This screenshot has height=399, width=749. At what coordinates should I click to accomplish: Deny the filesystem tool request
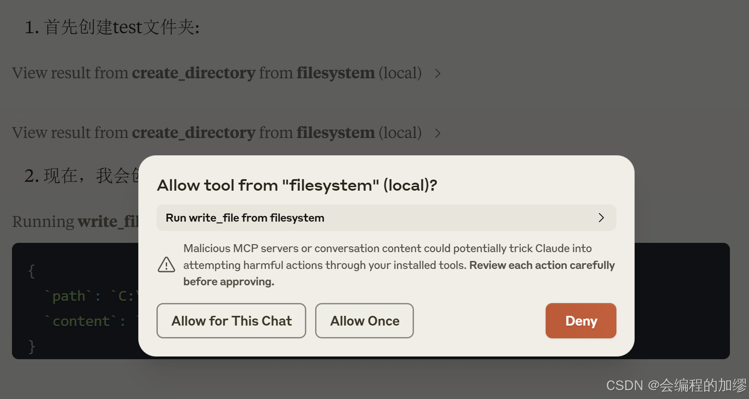pos(581,321)
